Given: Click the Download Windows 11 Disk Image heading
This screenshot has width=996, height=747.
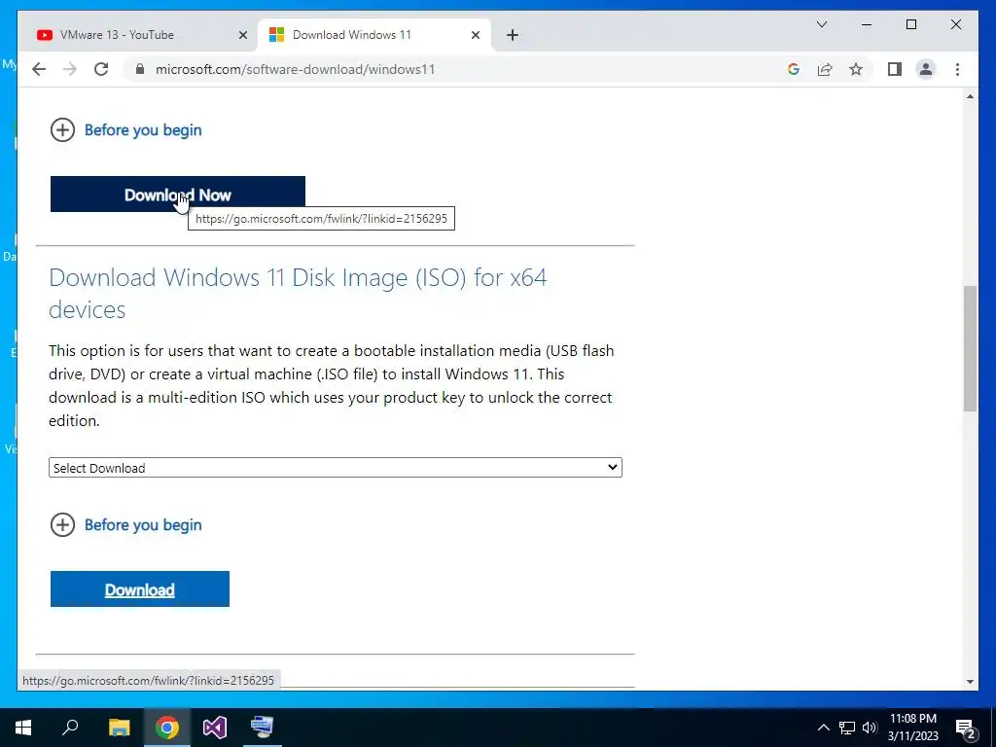Looking at the screenshot, I should point(298,294).
